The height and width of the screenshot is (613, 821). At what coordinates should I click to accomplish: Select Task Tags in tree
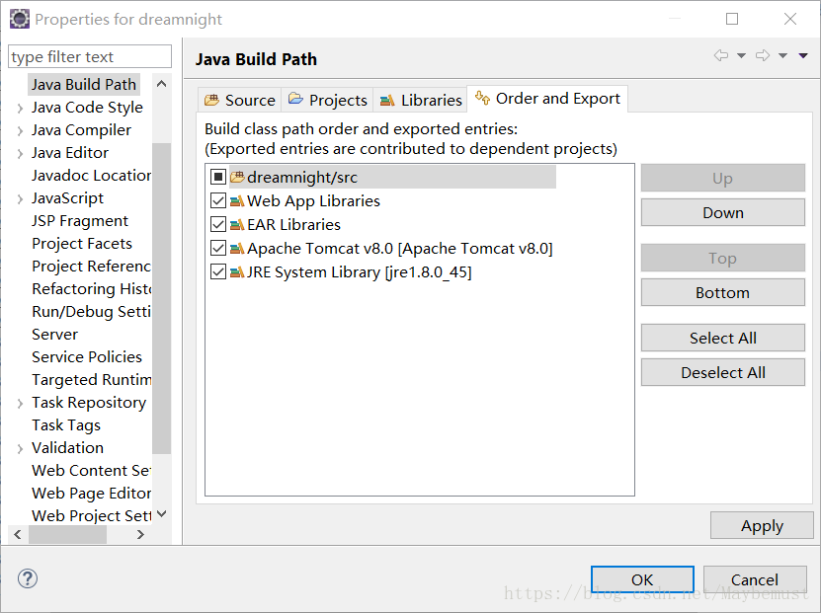click(x=66, y=424)
